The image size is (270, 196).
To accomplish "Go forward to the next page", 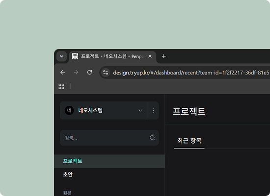I will point(76,73).
